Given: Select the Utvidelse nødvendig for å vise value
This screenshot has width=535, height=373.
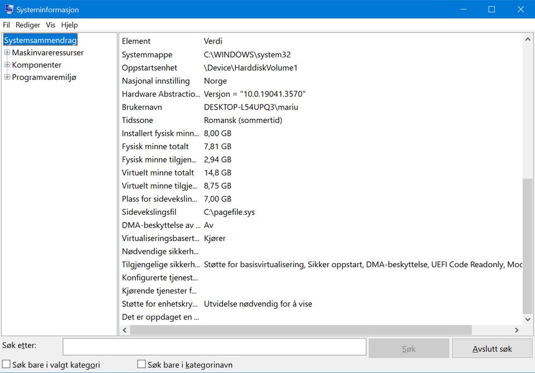Looking at the screenshot, I should 258,304.
